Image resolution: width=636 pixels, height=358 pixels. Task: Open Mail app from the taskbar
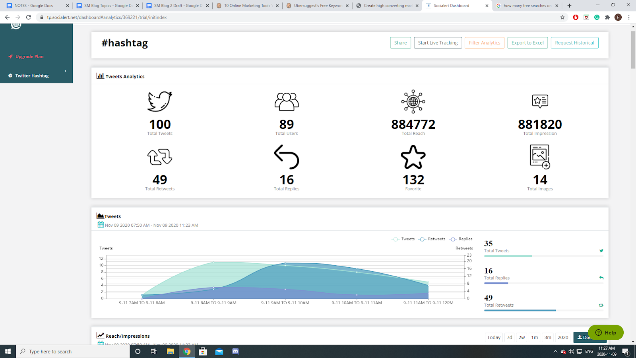[x=219, y=351]
